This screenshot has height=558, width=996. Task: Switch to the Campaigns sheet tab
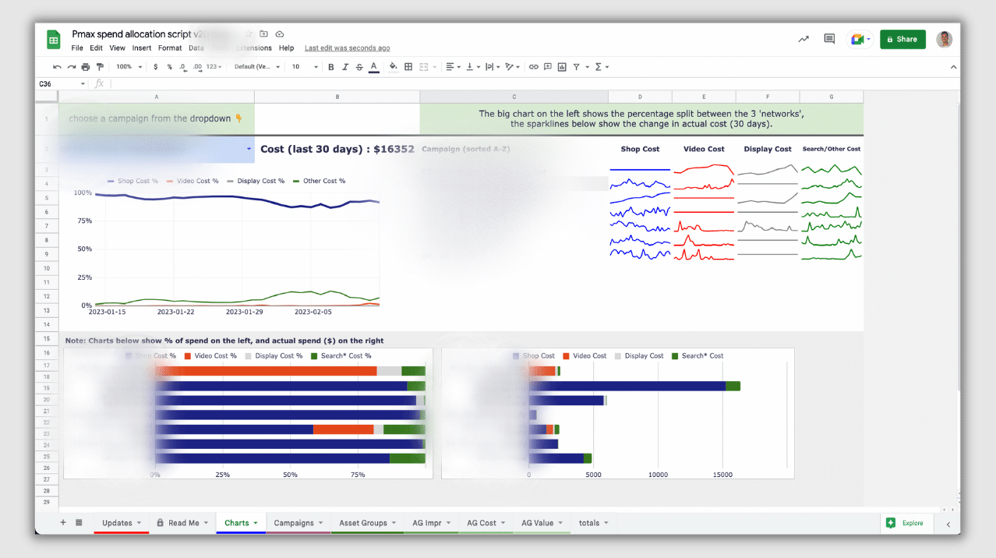tap(295, 523)
